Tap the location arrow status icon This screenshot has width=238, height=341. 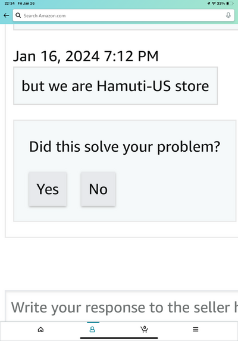click(x=209, y=4)
